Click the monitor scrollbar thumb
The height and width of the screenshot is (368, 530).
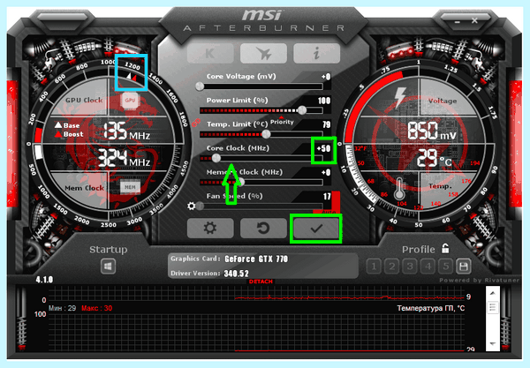(493, 307)
